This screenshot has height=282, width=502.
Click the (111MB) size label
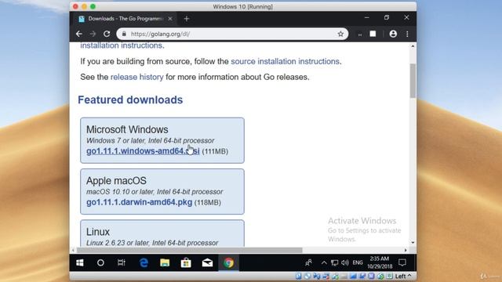(x=215, y=151)
